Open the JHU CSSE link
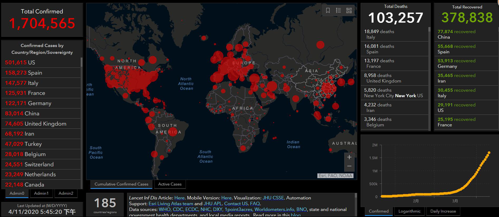Screen dimensions: 499x217 (x=273, y=198)
